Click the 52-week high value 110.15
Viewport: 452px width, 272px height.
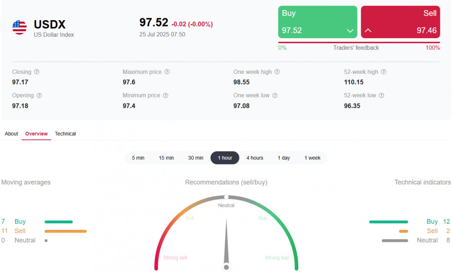(x=354, y=82)
